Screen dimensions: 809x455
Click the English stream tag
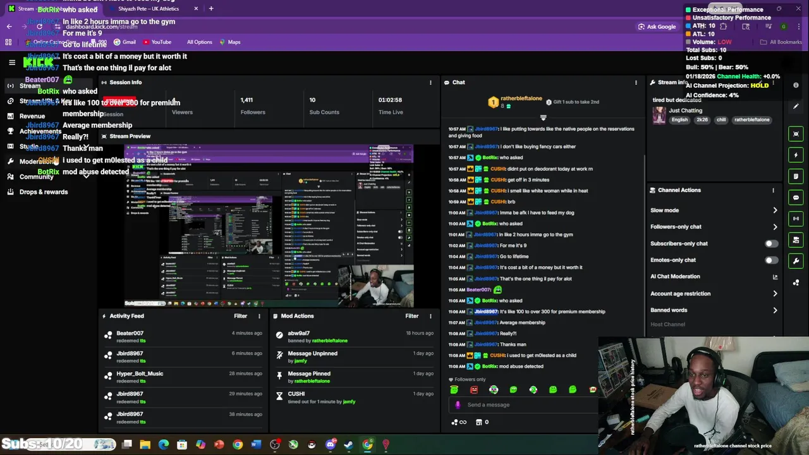pyautogui.click(x=679, y=120)
